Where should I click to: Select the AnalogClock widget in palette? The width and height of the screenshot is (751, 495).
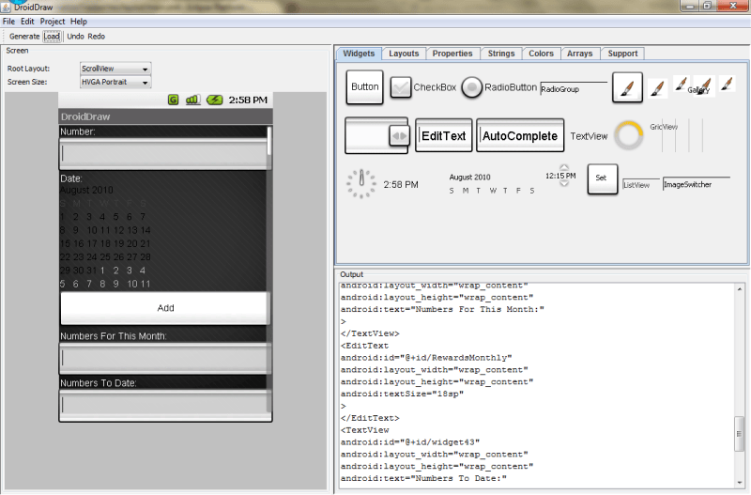361,183
